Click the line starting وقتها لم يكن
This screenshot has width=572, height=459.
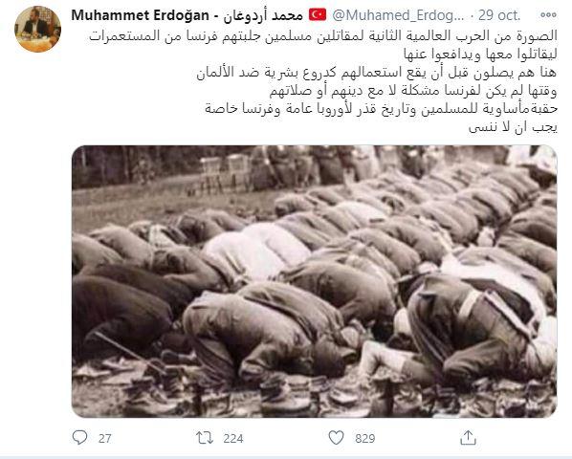click(413, 91)
